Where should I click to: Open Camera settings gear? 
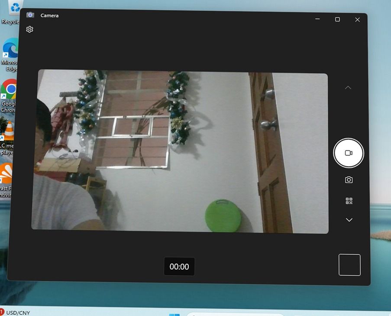click(29, 29)
